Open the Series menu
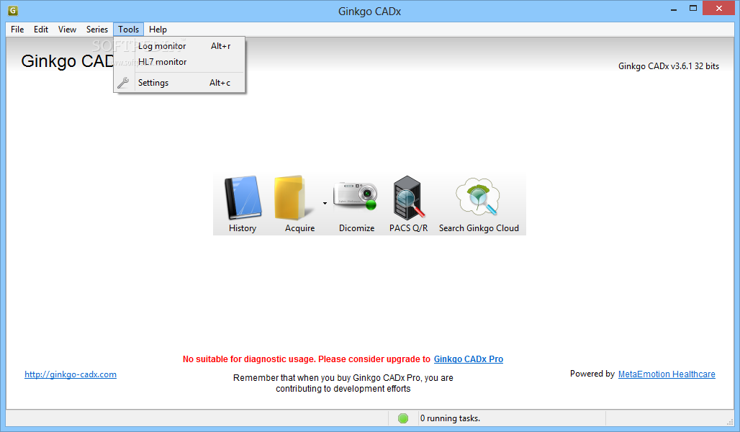Viewport: 740px width, 432px height. [96, 30]
